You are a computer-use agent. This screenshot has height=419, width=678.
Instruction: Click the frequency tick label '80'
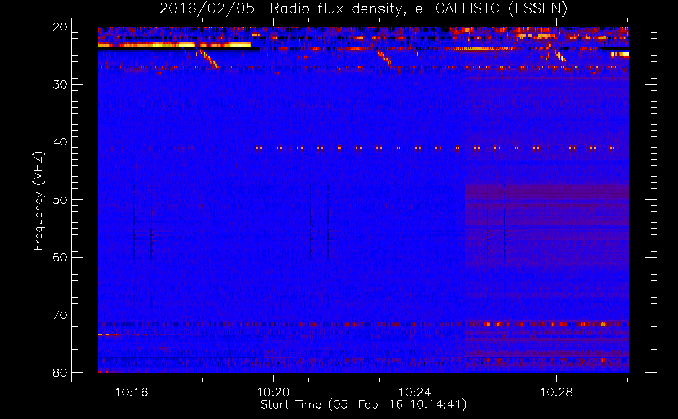point(60,373)
